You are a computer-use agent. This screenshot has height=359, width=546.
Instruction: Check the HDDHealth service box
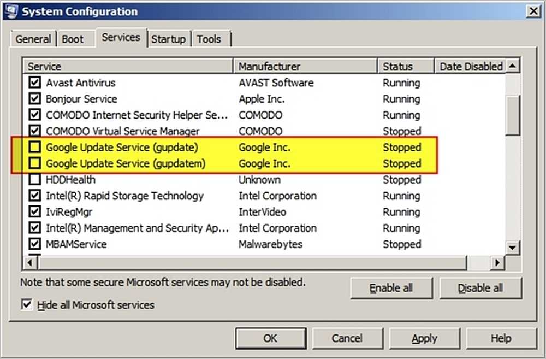tap(34, 179)
